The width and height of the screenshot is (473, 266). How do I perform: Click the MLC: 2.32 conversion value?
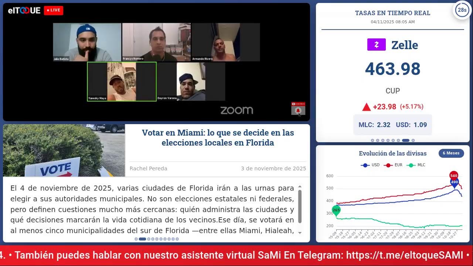click(374, 125)
